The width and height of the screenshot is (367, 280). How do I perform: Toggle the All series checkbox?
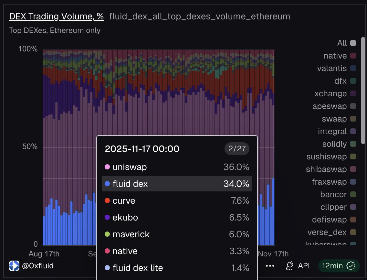[x=352, y=43]
